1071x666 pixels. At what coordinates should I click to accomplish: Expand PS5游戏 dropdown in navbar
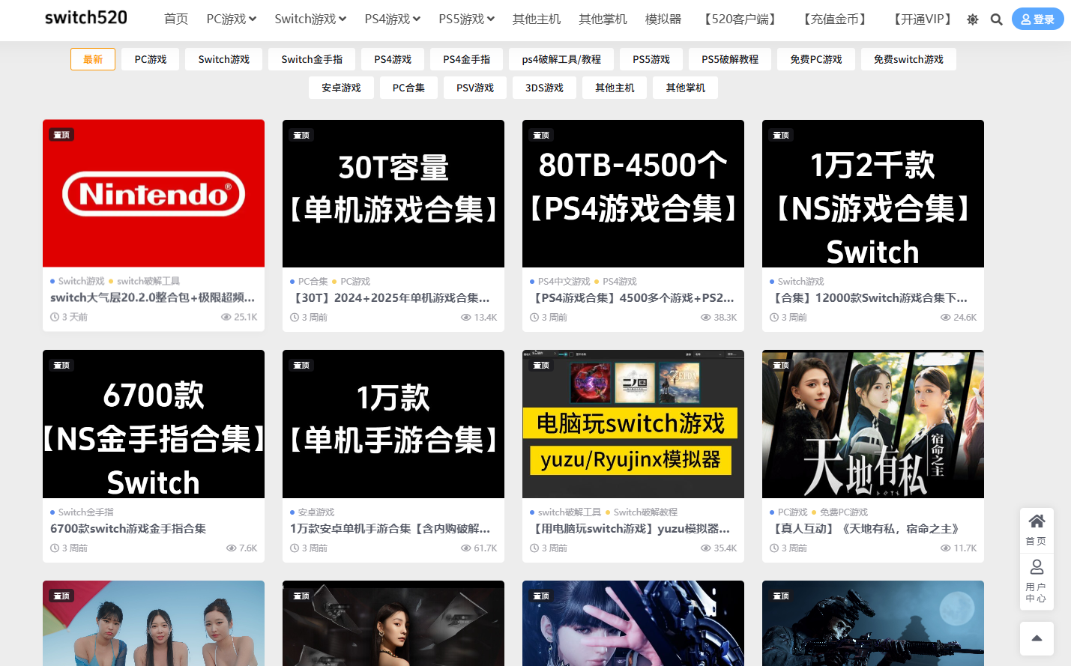(x=467, y=19)
